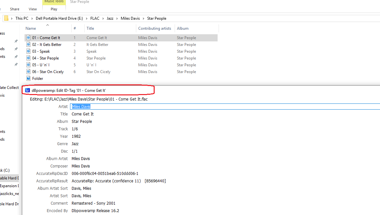Open the Share ribbon tab
This screenshot has height=215, width=380.
click(15, 9)
